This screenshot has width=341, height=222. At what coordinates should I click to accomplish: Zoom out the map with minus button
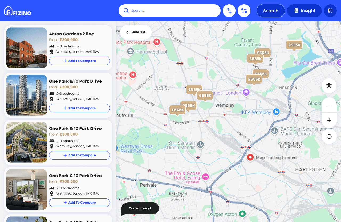pyautogui.click(x=329, y=105)
